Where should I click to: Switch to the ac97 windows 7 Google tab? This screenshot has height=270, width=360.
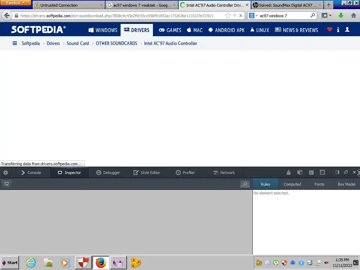[142, 5]
